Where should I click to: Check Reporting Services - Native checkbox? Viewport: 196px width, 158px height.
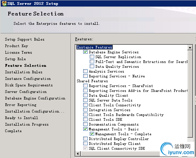click(x=85, y=76)
